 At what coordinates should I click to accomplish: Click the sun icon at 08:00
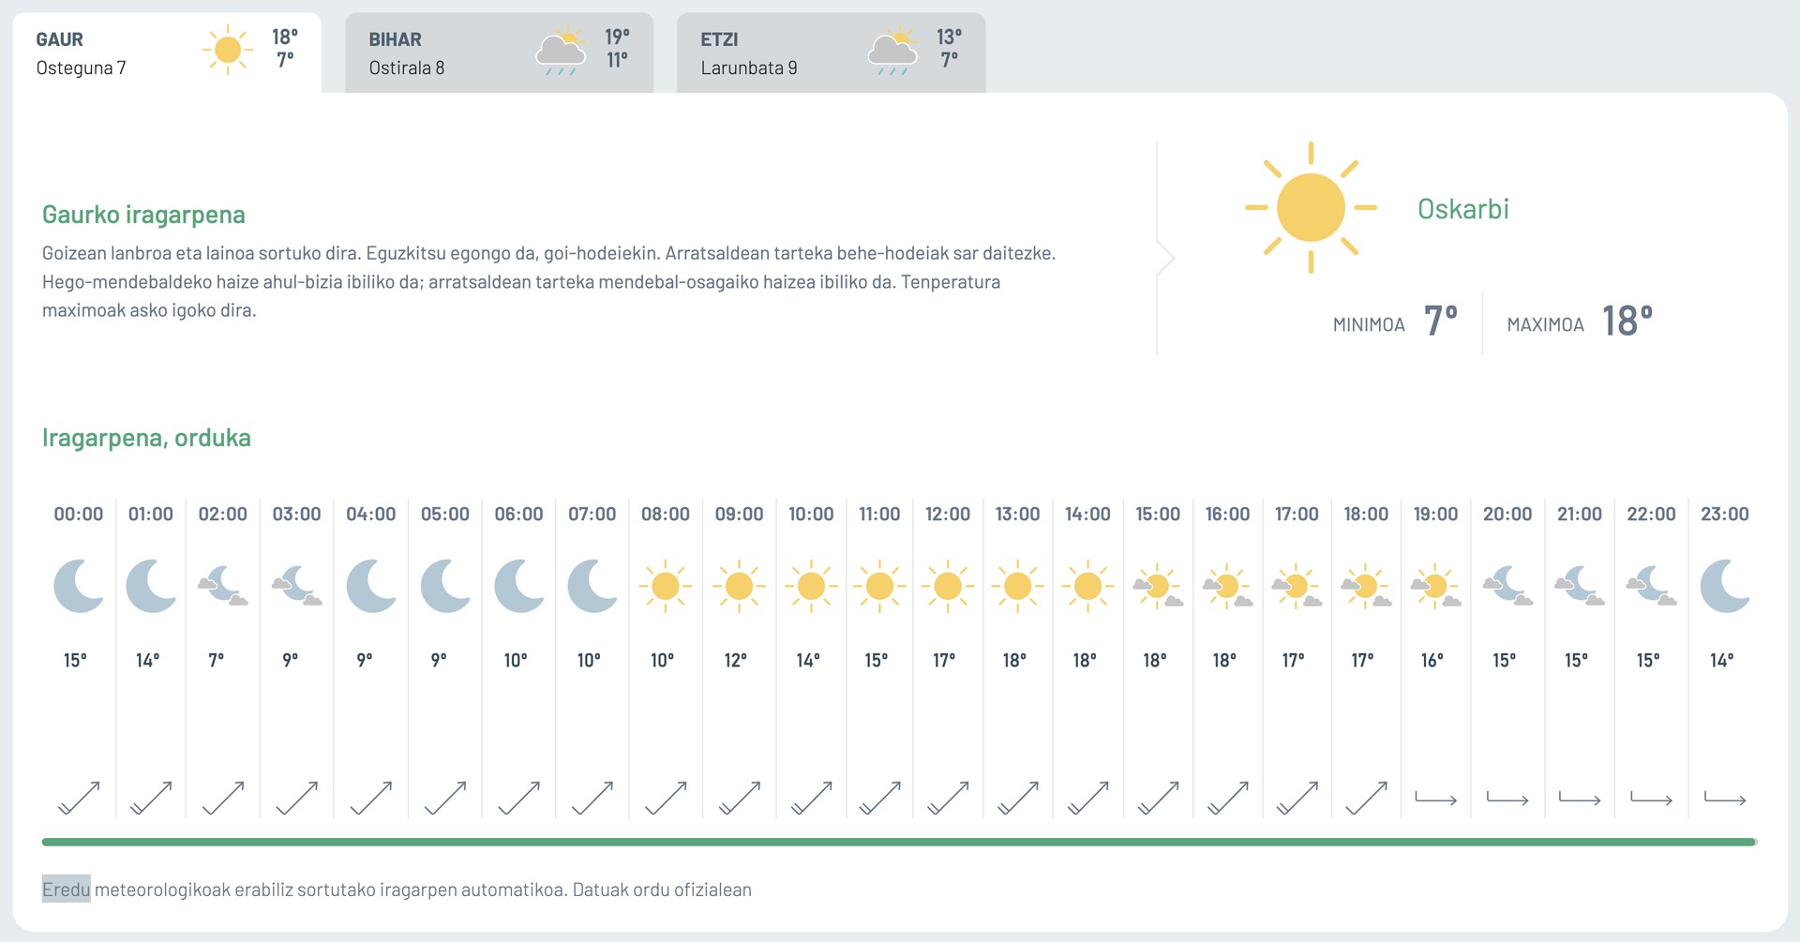pos(666,586)
